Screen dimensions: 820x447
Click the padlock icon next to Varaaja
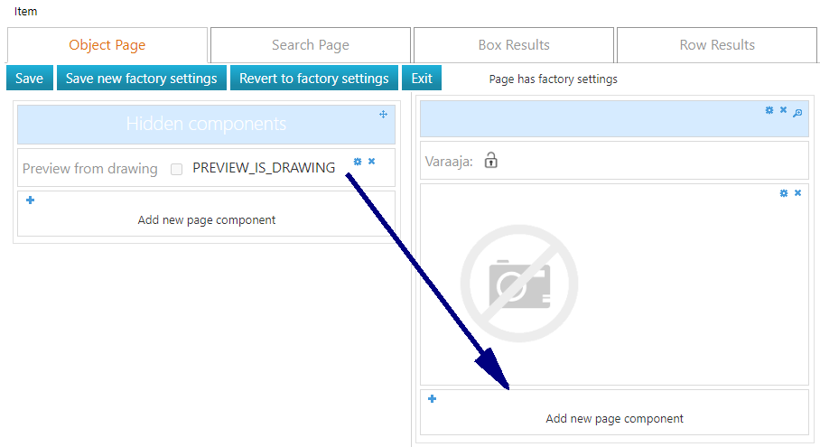pyautogui.click(x=490, y=161)
